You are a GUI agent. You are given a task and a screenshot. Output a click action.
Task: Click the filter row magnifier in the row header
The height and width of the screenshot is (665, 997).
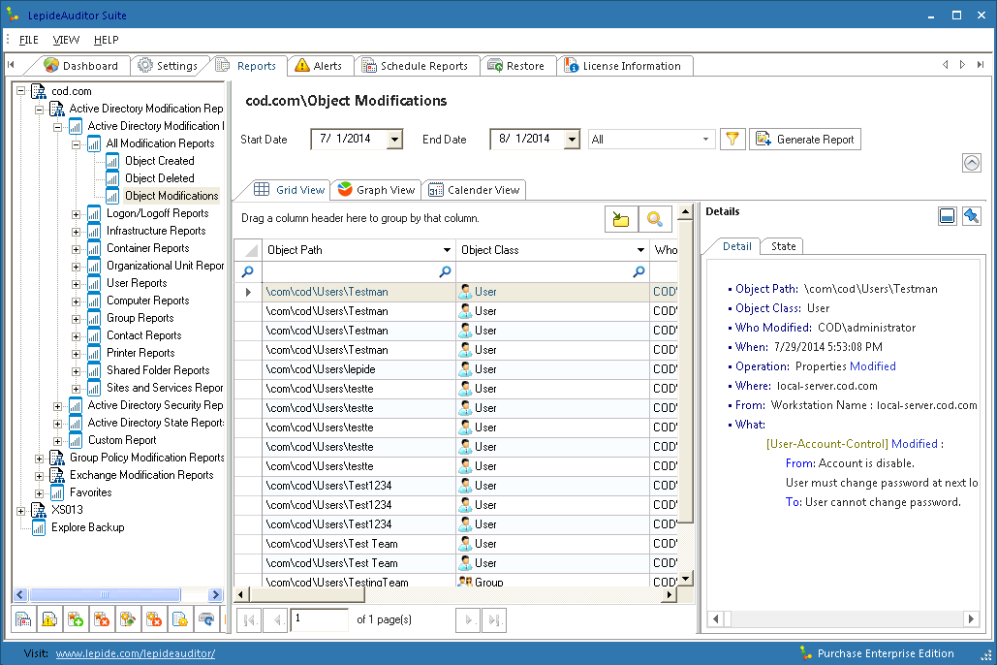click(248, 271)
